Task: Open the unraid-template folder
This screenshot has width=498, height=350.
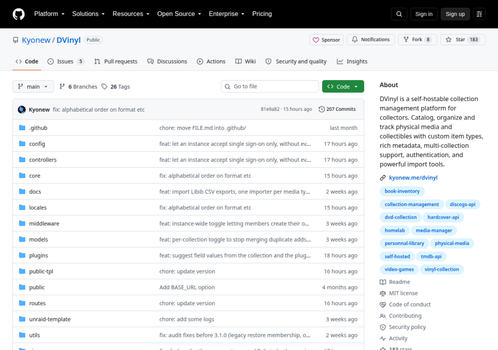Action: (x=50, y=319)
